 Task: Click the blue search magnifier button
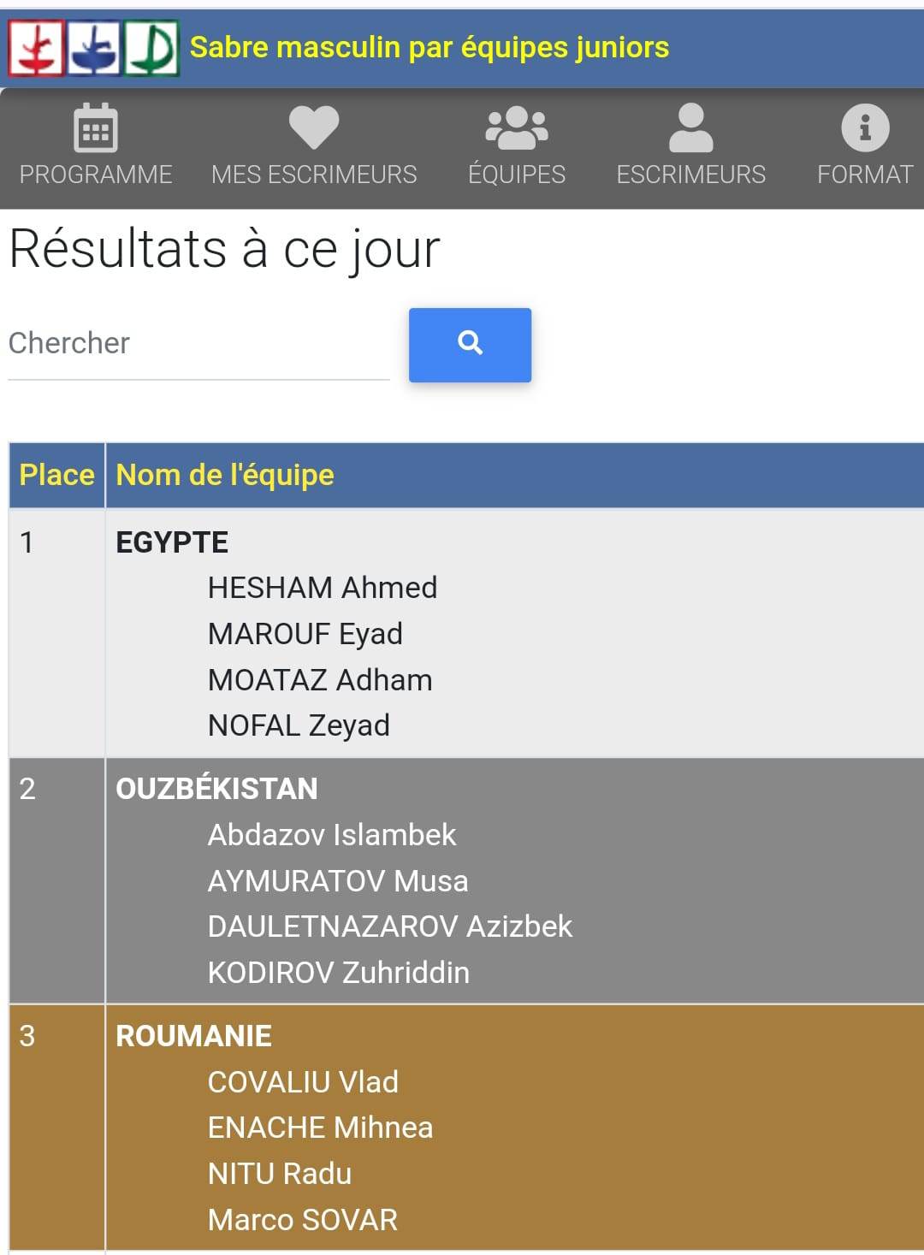(x=470, y=345)
